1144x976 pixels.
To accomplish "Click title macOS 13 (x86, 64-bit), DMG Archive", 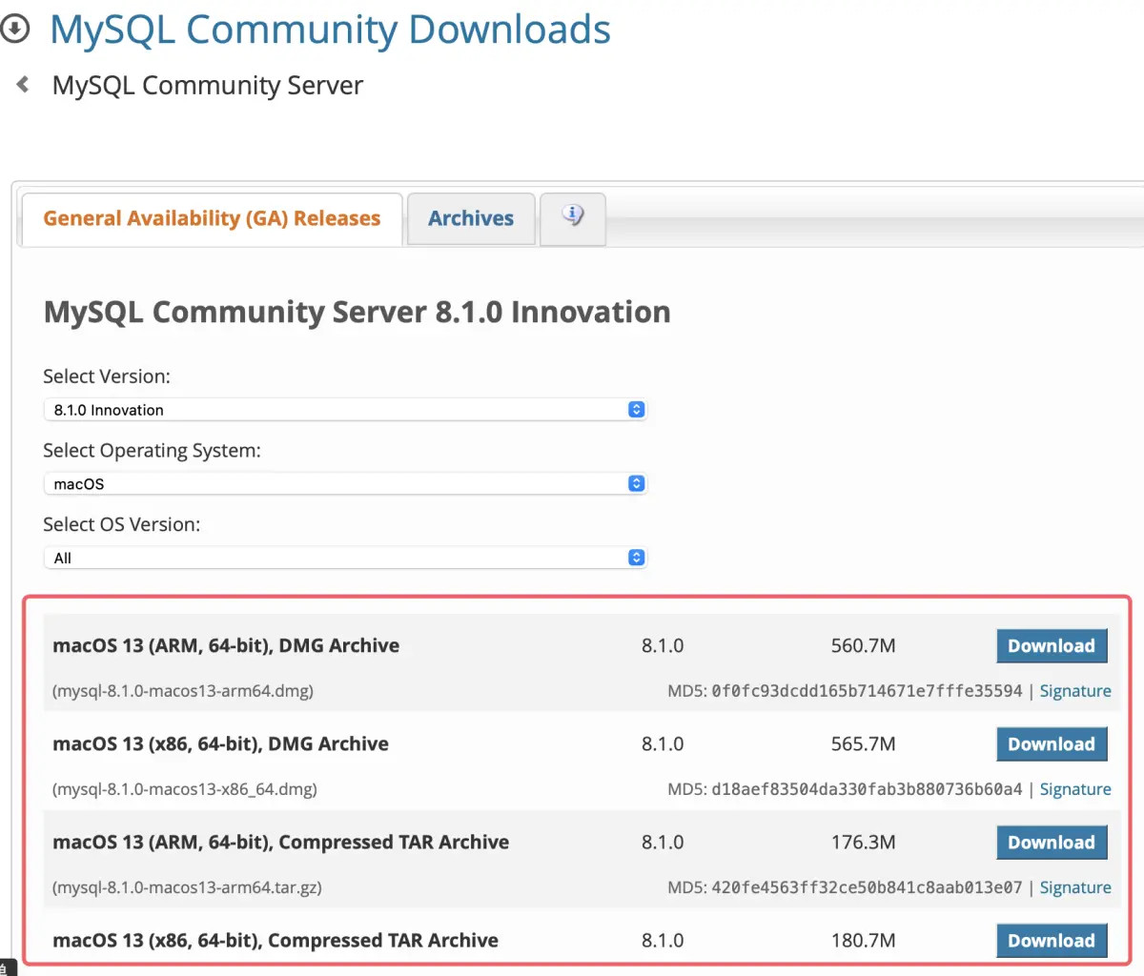I will [x=220, y=743].
